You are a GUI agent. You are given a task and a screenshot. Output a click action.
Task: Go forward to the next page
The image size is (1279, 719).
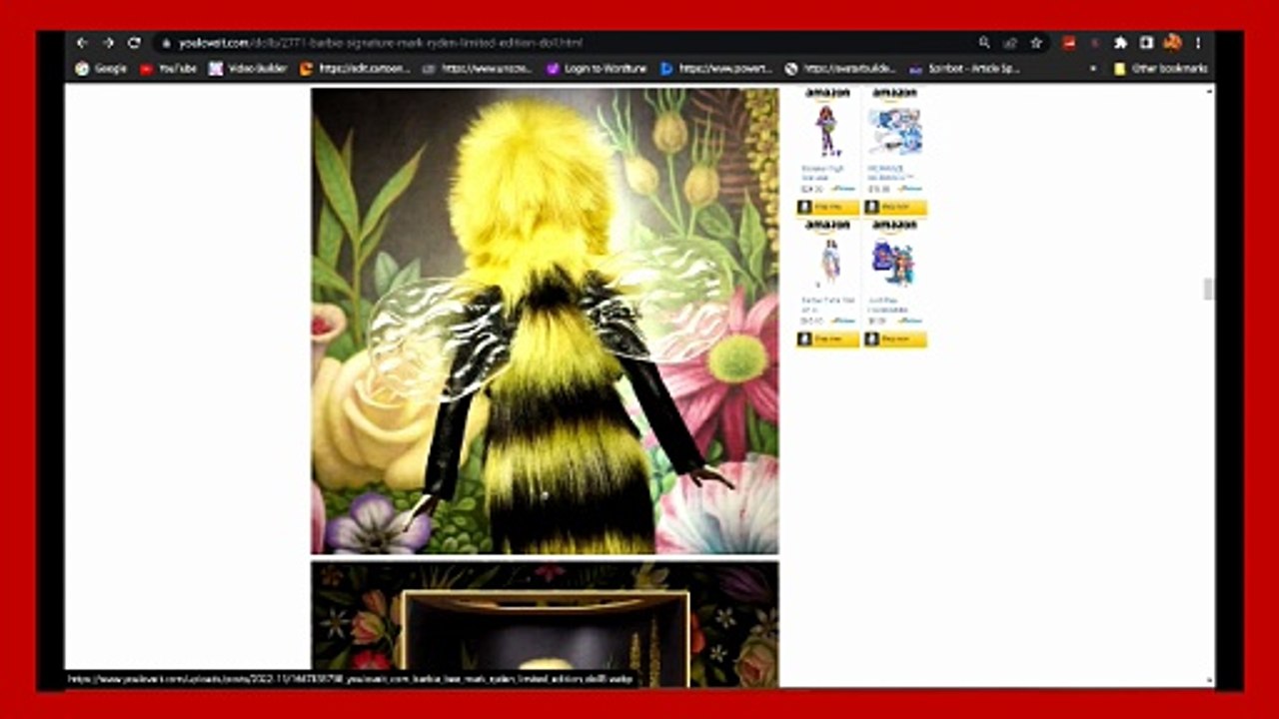[x=108, y=43]
